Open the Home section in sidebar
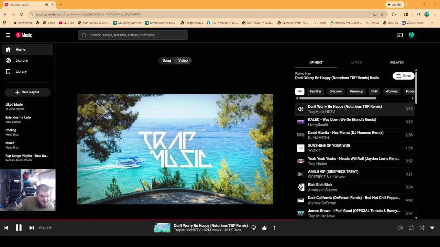 (x=27, y=49)
